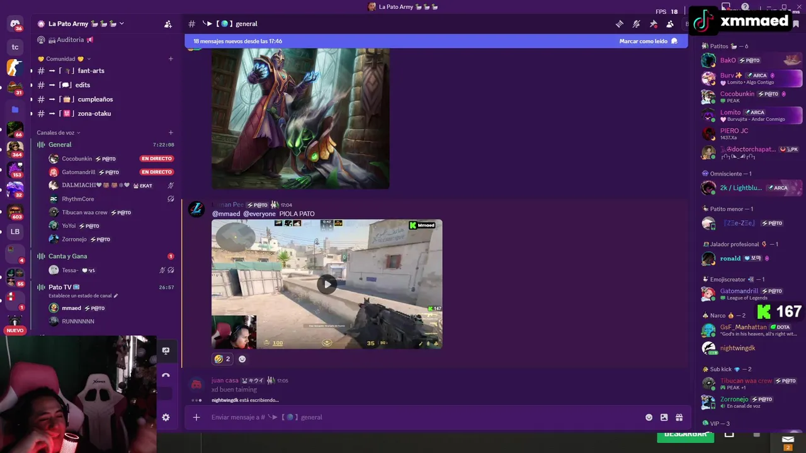Viewport: 806px width, 453px height.
Task: Add a channel to Canales de voz
Action: pyautogui.click(x=171, y=133)
